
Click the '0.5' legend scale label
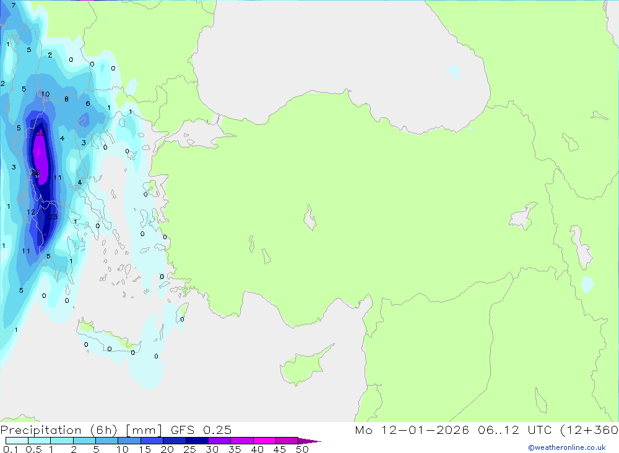(33, 449)
